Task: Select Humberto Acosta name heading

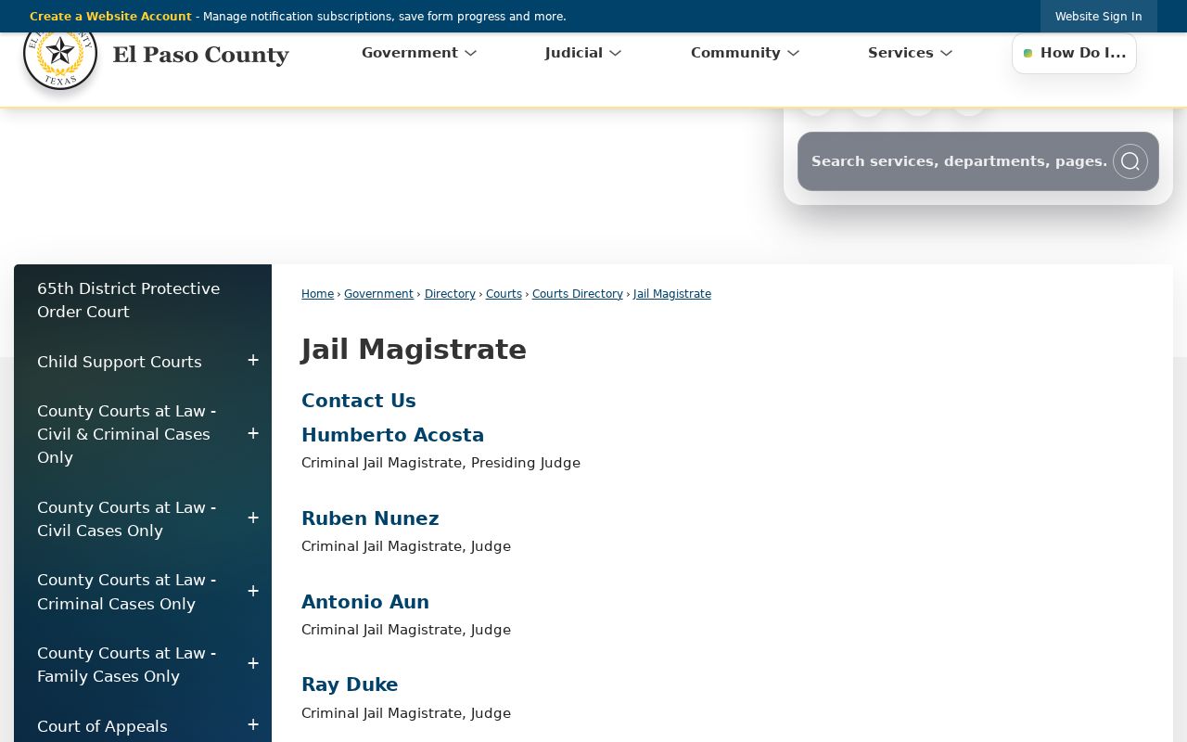Action: [392, 435]
